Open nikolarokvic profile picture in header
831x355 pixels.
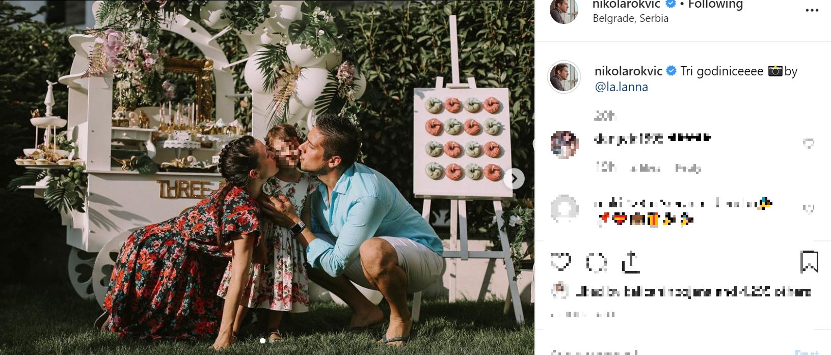tap(564, 10)
